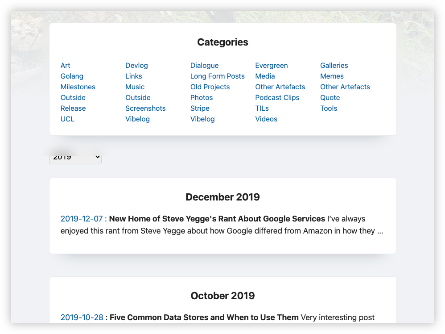Open the Milestones category
445x334 pixels.
[x=78, y=87]
